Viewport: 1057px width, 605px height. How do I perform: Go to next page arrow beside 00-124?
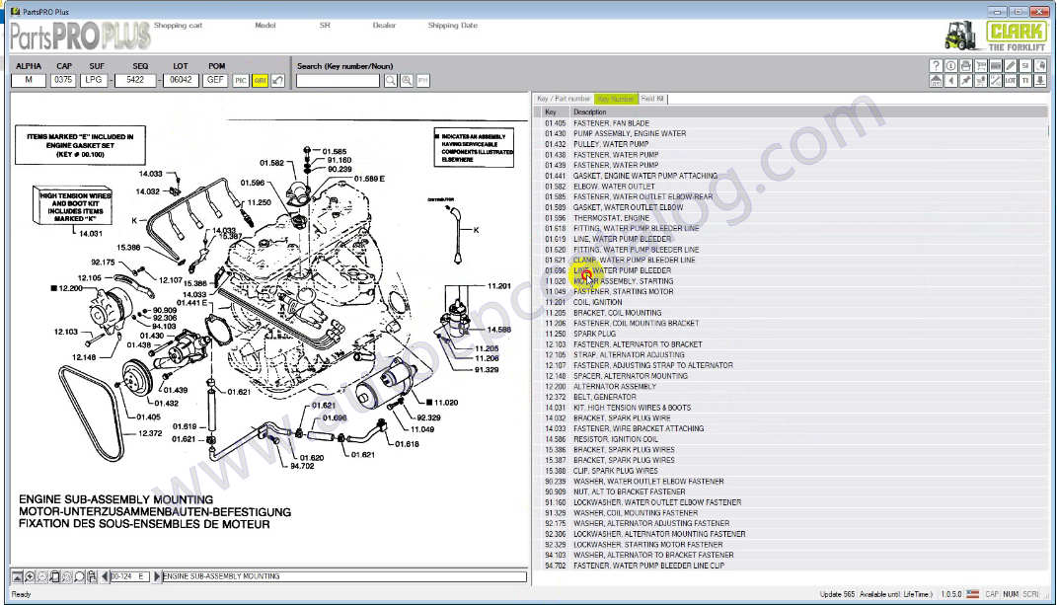pyautogui.click(x=156, y=576)
